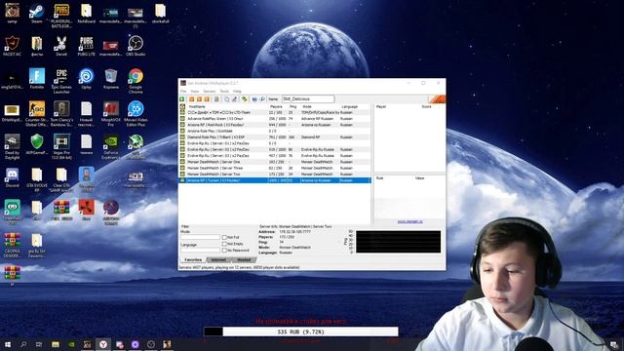Enable the Not Full filter checkbox
The width and height of the screenshot is (624, 351).
coord(224,237)
